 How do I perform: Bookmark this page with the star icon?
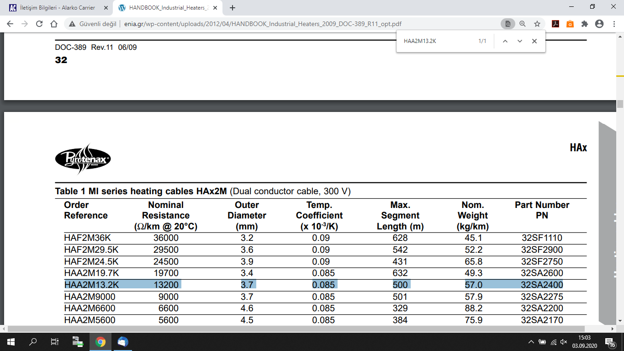[537, 24]
